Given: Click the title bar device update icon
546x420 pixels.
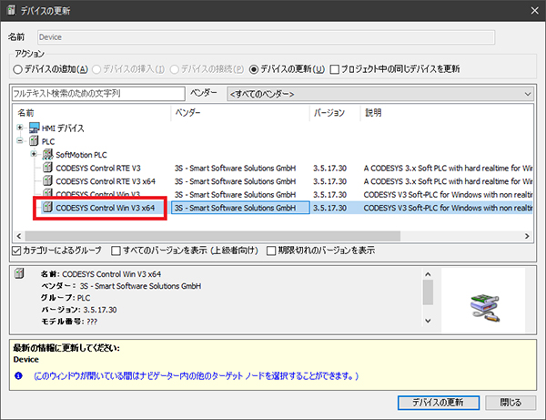Looking at the screenshot, I should point(12,10).
